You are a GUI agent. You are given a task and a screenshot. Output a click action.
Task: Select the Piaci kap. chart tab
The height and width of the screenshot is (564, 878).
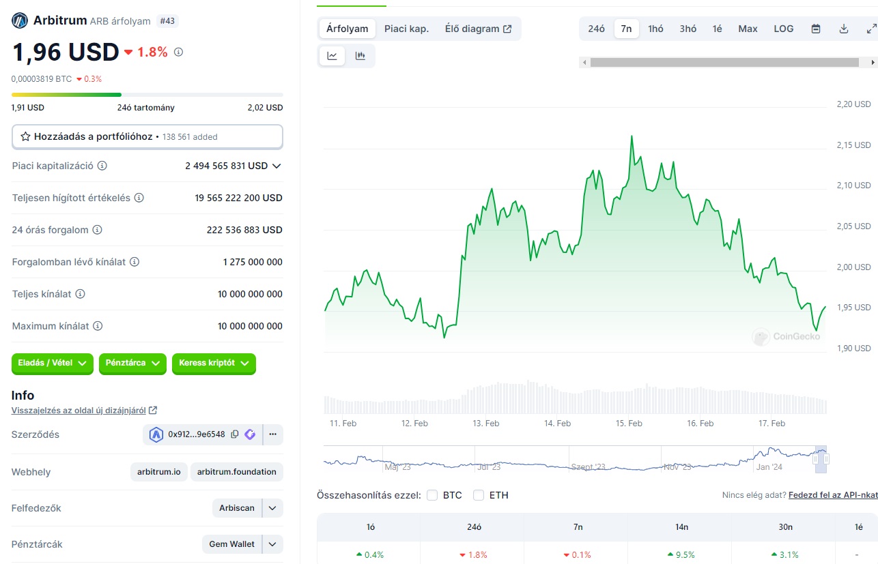407,29
